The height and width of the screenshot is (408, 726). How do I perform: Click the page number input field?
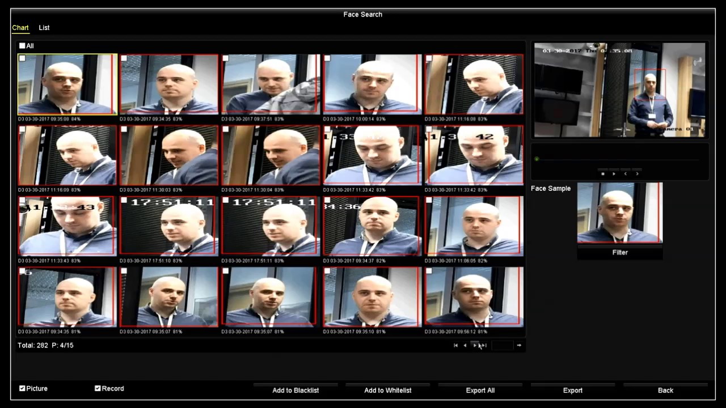click(503, 345)
